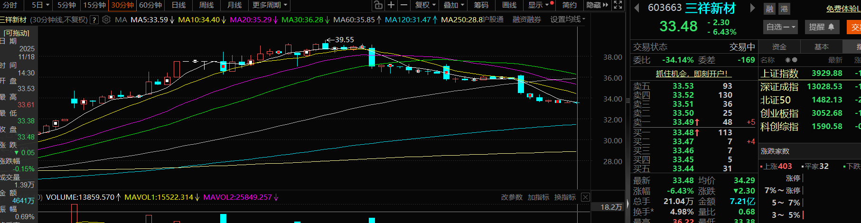Screen dimensions: 861x223
Task: Enter fullscreen chart via expand-arrows icon
Action: coord(618,5)
